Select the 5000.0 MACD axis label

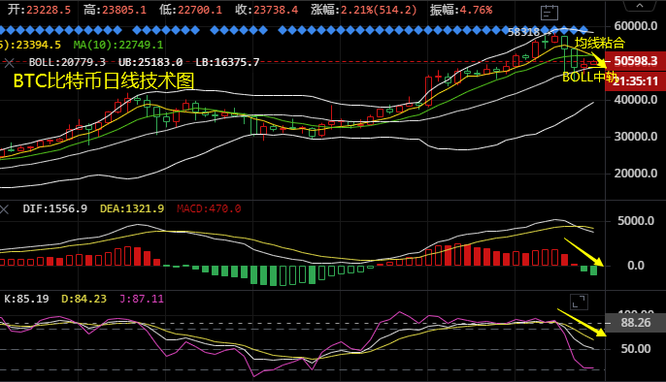pos(635,221)
